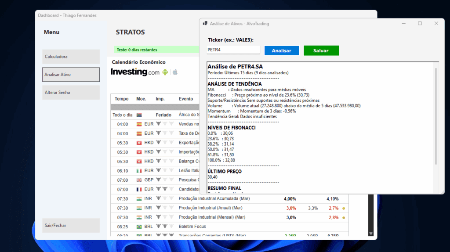450x252 pixels.
Task: Click the Imp. column header
Action: tap(160, 99)
